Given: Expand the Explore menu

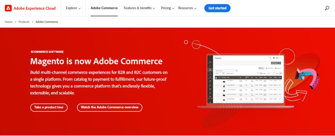Looking at the screenshot, I should [73, 8].
